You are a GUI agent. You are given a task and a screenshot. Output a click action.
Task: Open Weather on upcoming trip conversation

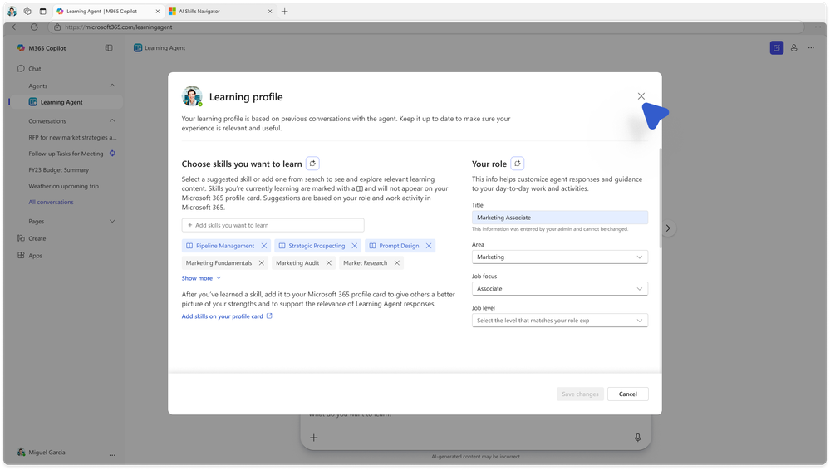pos(63,187)
